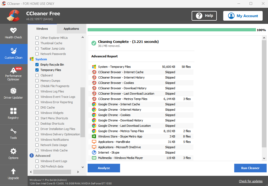Select the Windows tab
This screenshot has height=186, width=268.
click(42, 29)
